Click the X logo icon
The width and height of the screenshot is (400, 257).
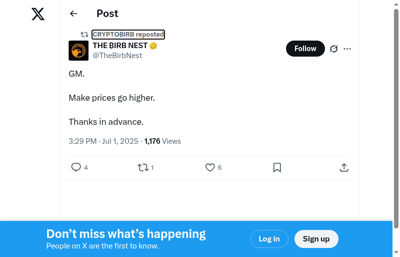point(38,14)
